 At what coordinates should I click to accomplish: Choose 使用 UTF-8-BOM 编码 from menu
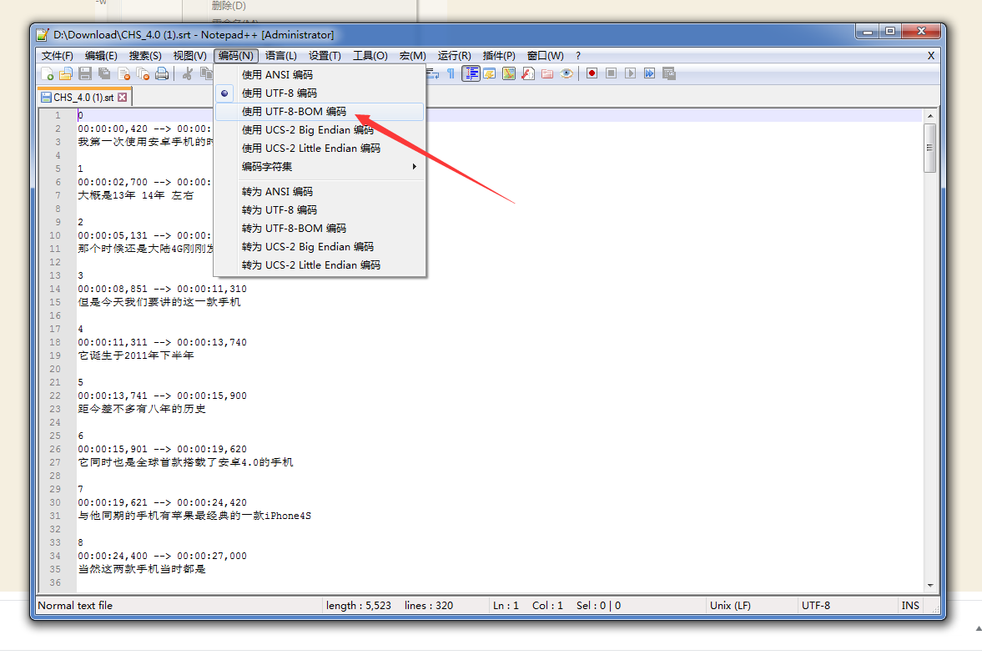pos(294,112)
